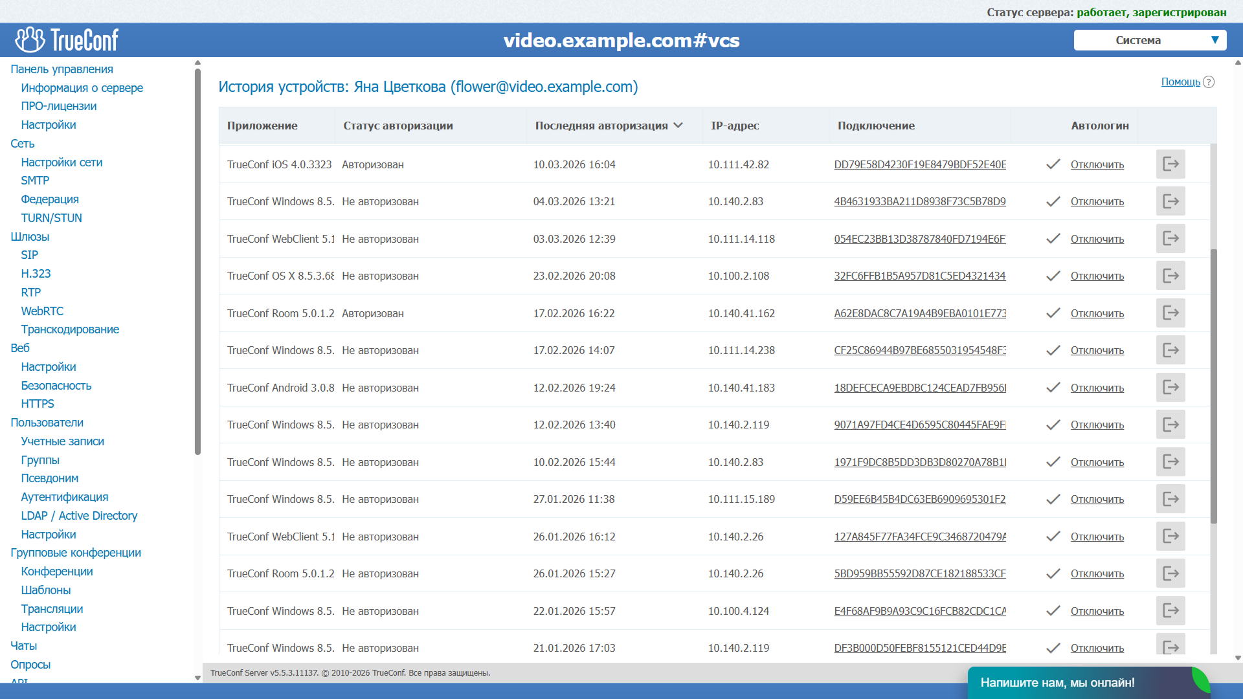This screenshot has width=1243, height=699.
Task: Open the Система dropdown menu
Action: (1150, 40)
